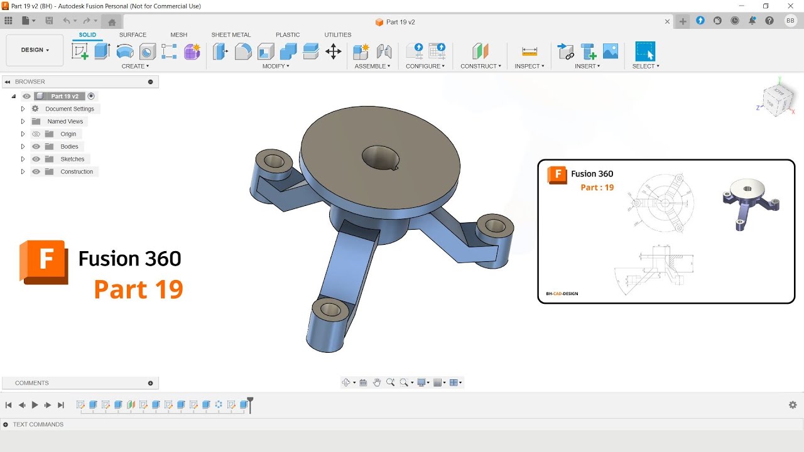Toggle visibility of Part 19 v2 component
804x452 pixels.
(26, 96)
